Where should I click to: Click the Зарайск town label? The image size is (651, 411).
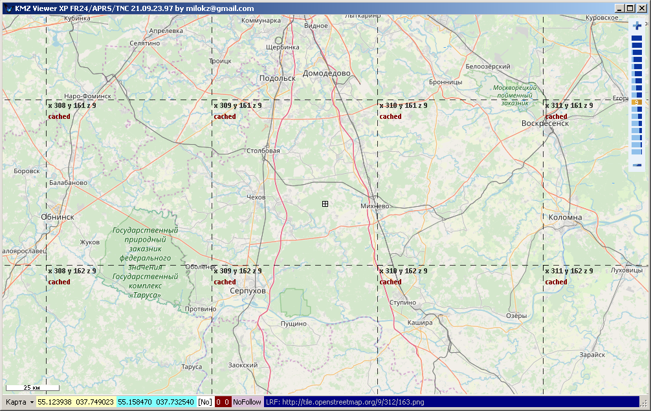tap(593, 355)
